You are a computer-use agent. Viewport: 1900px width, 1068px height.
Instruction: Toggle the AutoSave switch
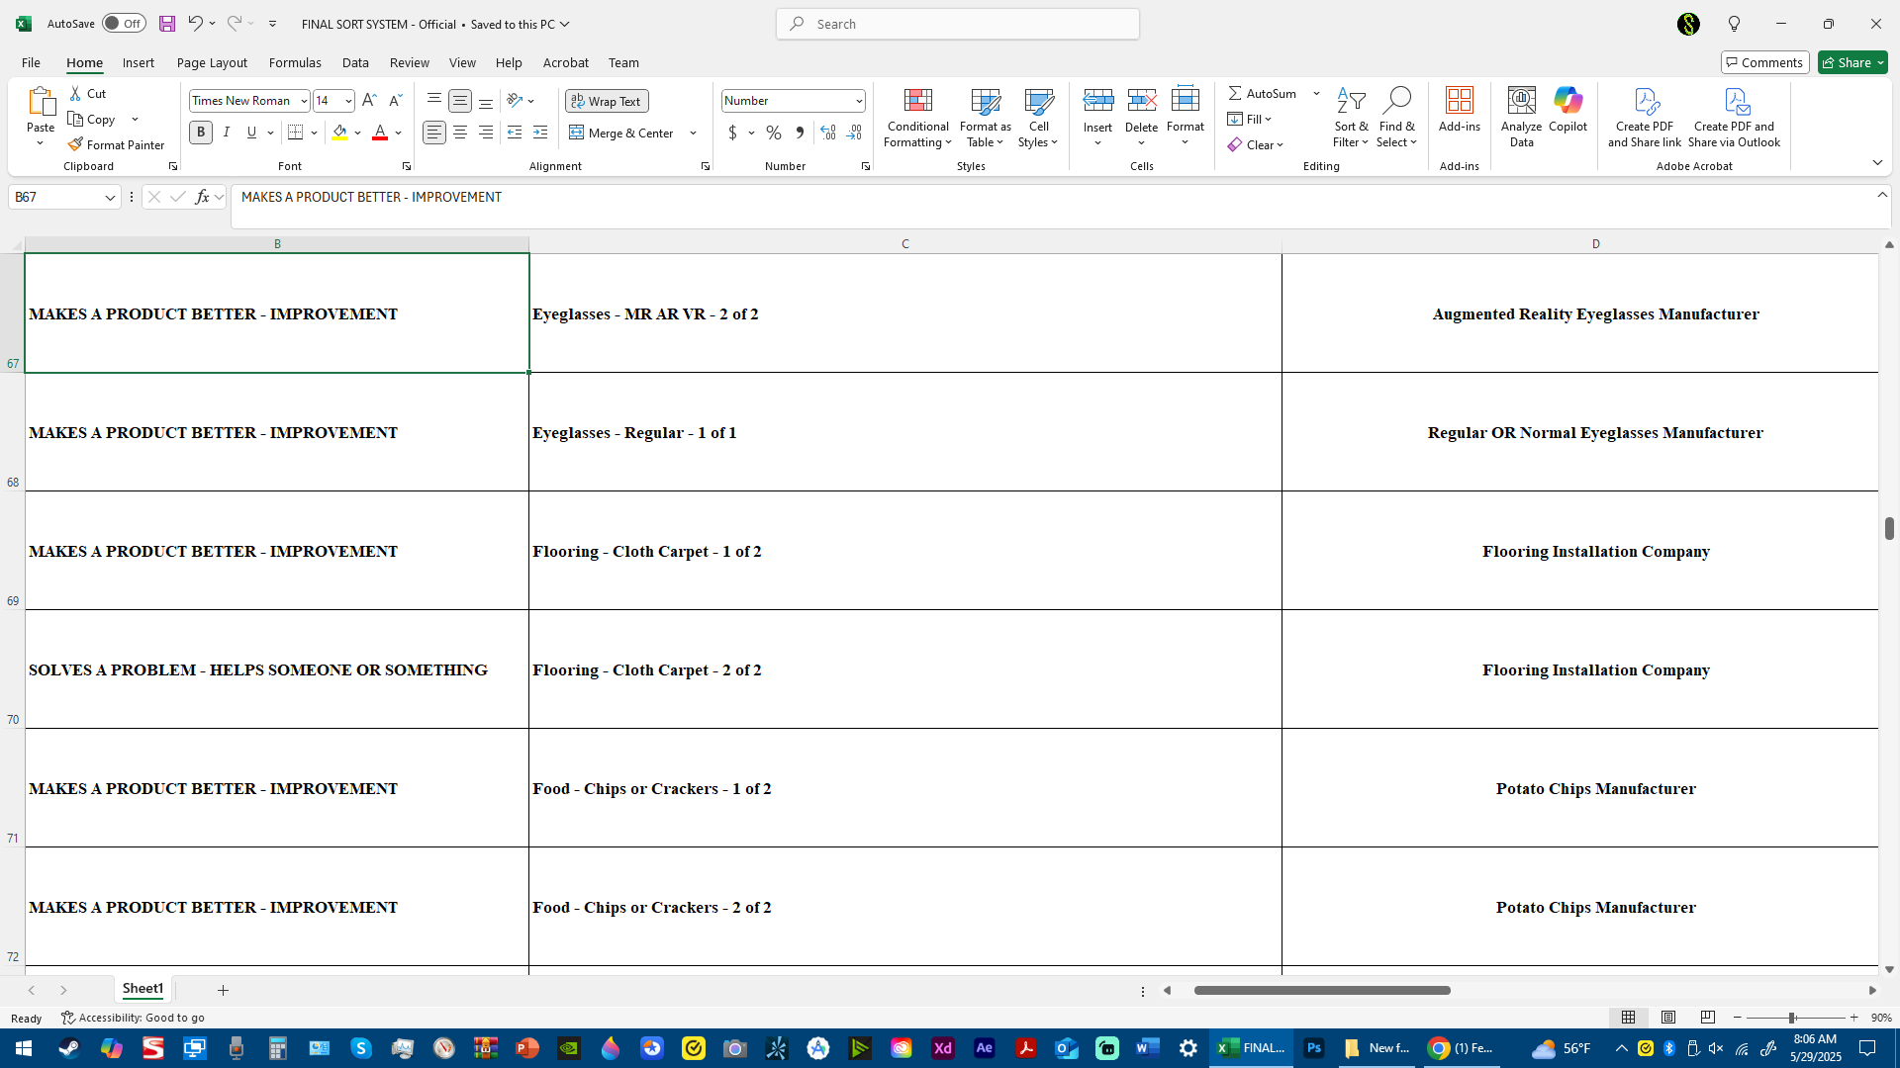click(x=124, y=24)
